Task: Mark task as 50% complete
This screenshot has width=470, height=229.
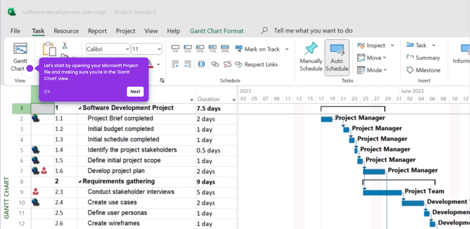Action: [200, 48]
